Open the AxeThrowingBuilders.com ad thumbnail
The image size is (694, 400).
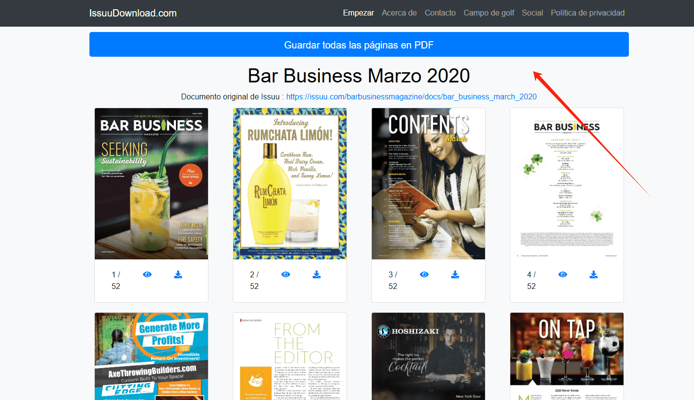pyautogui.click(x=151, y=356)
